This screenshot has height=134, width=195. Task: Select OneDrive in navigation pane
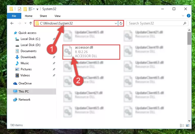25,83
